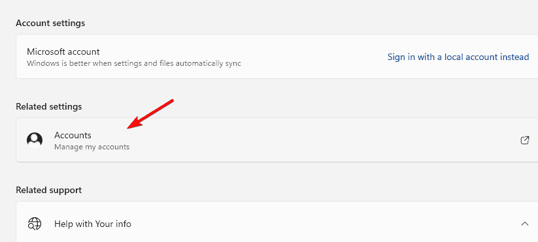The image size is (538, 242).
Task: Open the Accounts related setting label
Action: pos(73,135)
